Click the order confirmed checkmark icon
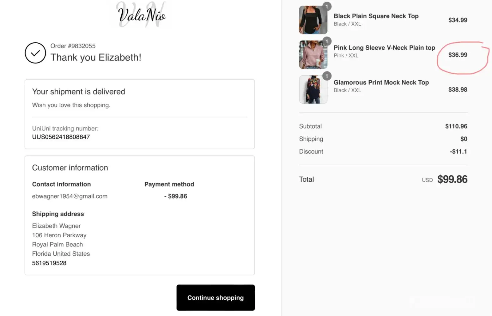 35,53
